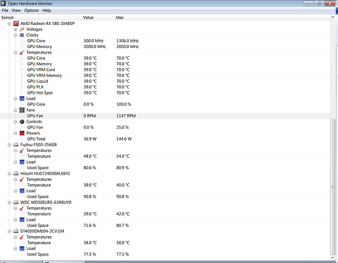The image size is (338, 263).
Task: Select GPU VRM Memory temperature row
Action: [165, 76]
